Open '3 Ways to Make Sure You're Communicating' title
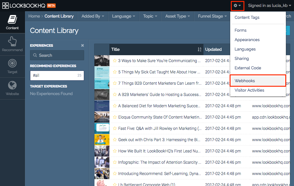This screenshot has height=186, width=294. [159, 61]
